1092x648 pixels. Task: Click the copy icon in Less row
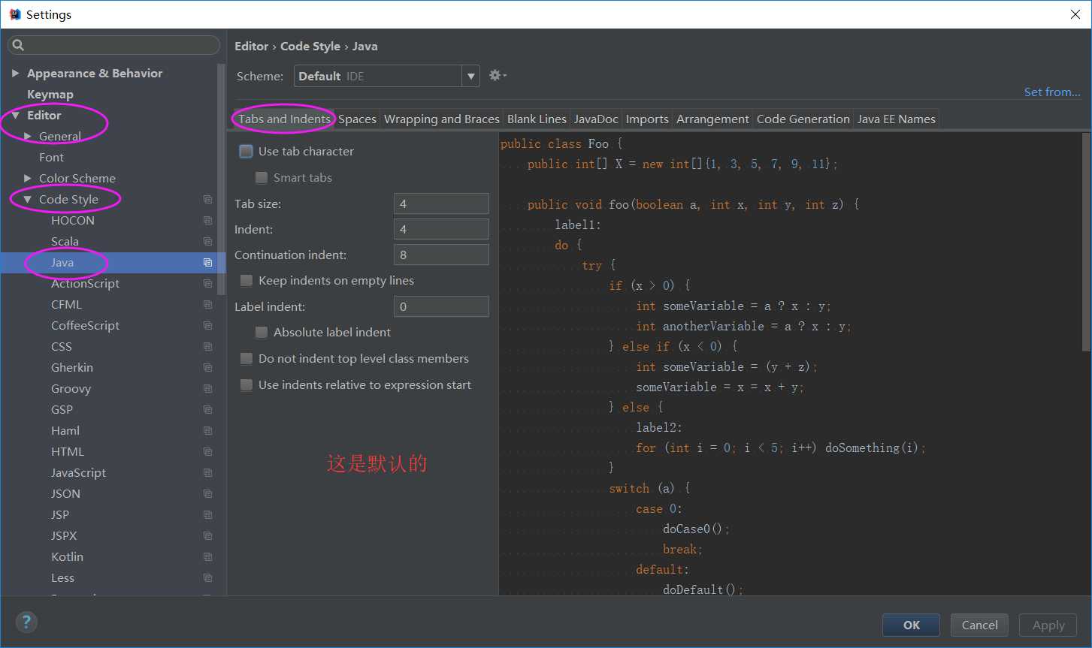tap(207, 578)
